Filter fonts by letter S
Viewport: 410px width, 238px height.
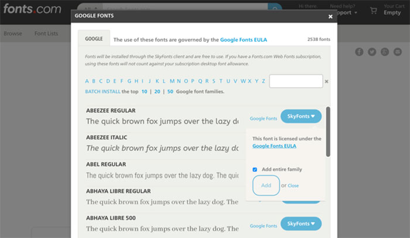coord(214,81)
